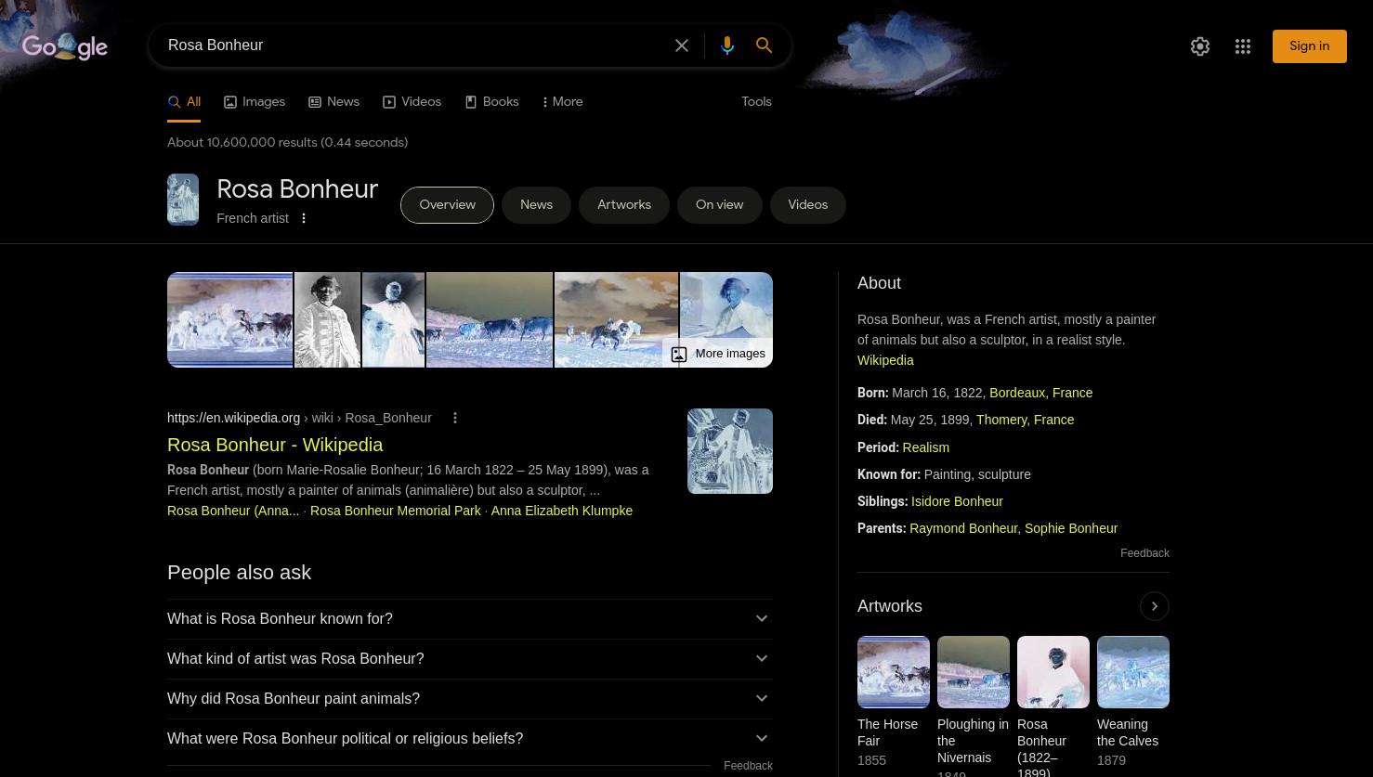
Task: Open Weaning the Calves artwork thumbnail
Action: [1133, 672]
